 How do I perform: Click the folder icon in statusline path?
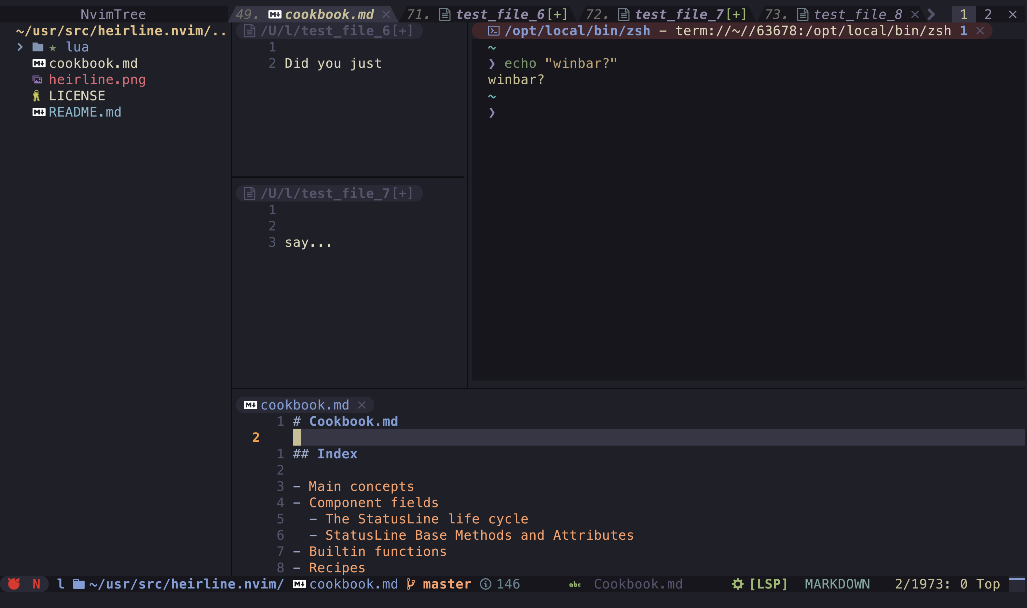(79, 584)
